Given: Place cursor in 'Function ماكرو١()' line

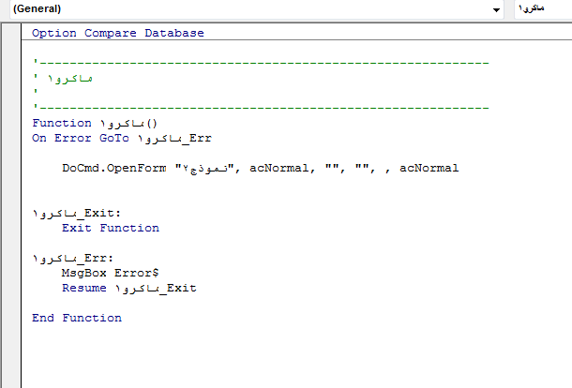Looking at the screenshot, I should [95, 124].
